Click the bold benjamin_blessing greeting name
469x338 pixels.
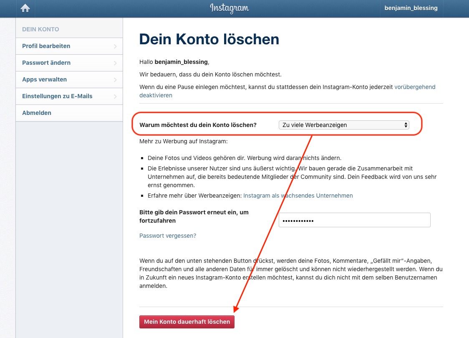(181, 62)
